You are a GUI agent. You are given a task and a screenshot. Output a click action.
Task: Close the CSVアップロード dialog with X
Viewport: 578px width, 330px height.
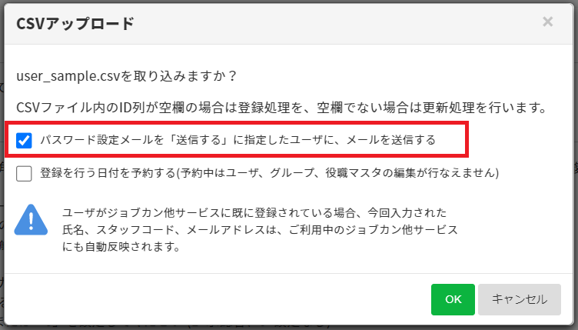[547, 22]
